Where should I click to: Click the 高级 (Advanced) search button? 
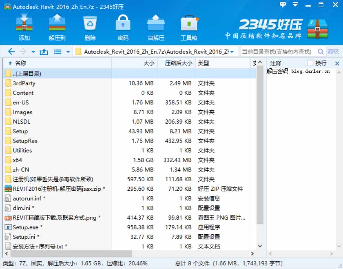(333, 52)
